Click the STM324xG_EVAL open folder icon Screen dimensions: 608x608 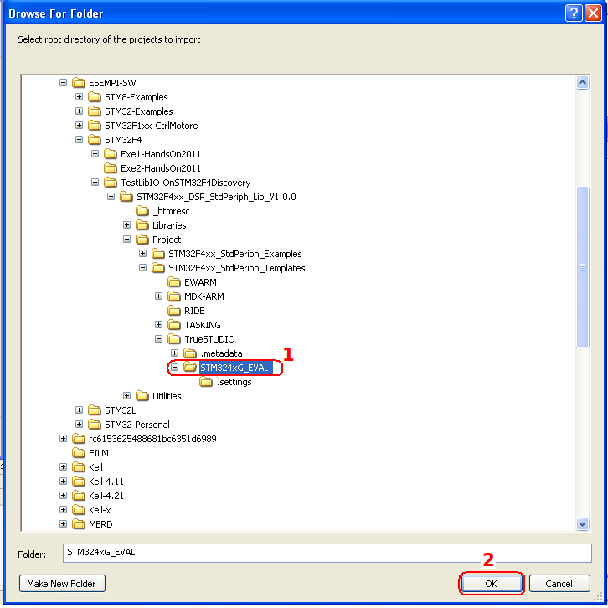pos(190,367)
